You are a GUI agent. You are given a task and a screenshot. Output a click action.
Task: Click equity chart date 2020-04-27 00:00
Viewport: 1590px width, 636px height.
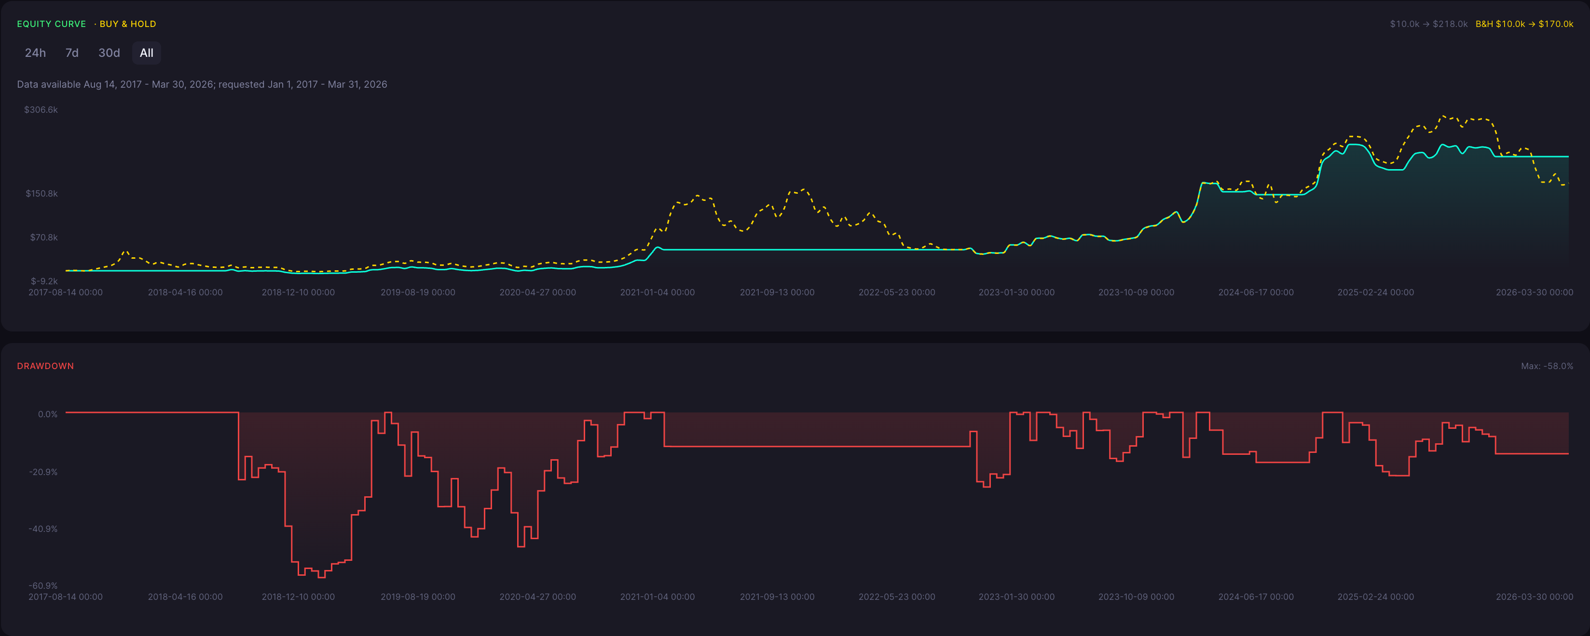click(537, 292)
